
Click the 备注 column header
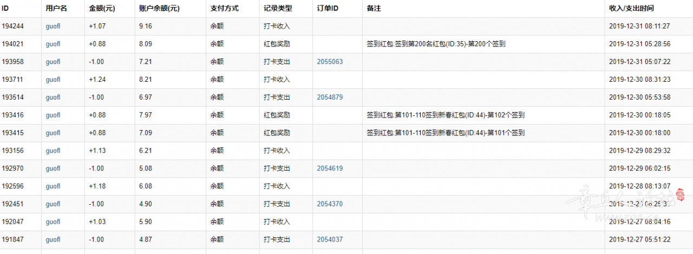click(x=374, y=9)
